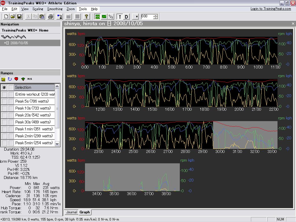
Task: Open the Scaling menu
Action: point(38,9)
